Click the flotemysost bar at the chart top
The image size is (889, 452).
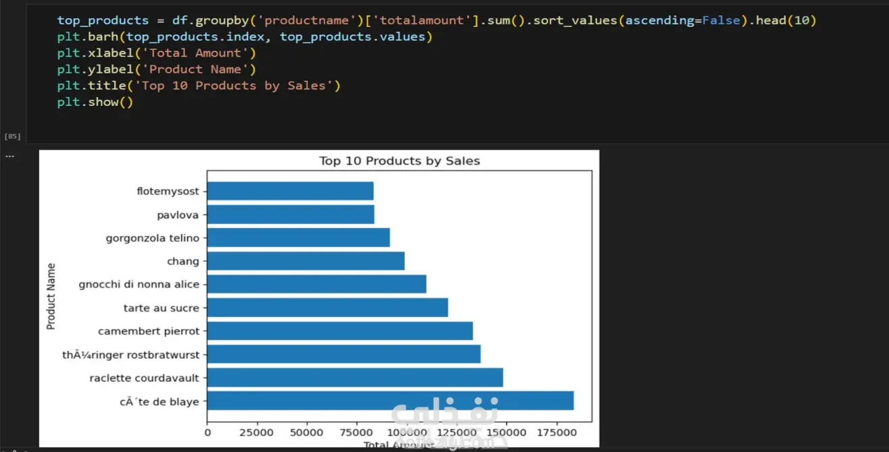click(290, 191)
